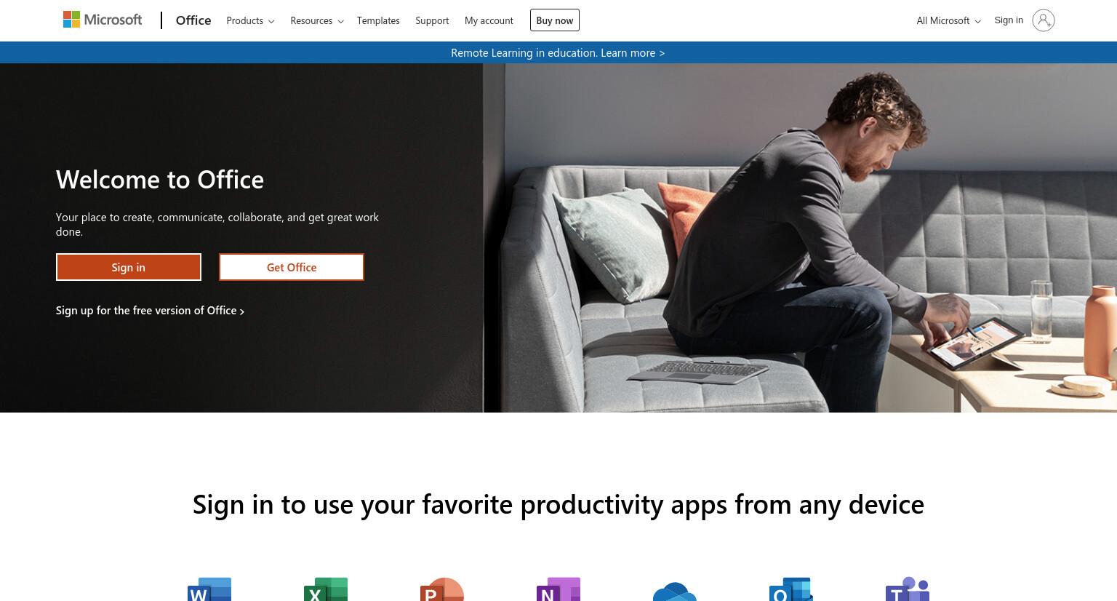Open the Outlook app icon

791,589
